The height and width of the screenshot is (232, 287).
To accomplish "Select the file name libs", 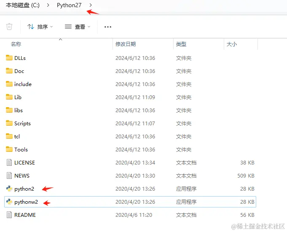I will tap(19, 111).
